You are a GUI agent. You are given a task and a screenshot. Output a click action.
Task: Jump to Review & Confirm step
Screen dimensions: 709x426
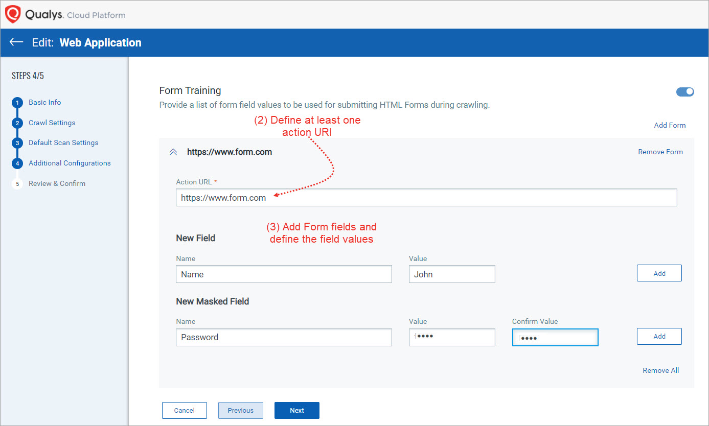click(57, 183)
